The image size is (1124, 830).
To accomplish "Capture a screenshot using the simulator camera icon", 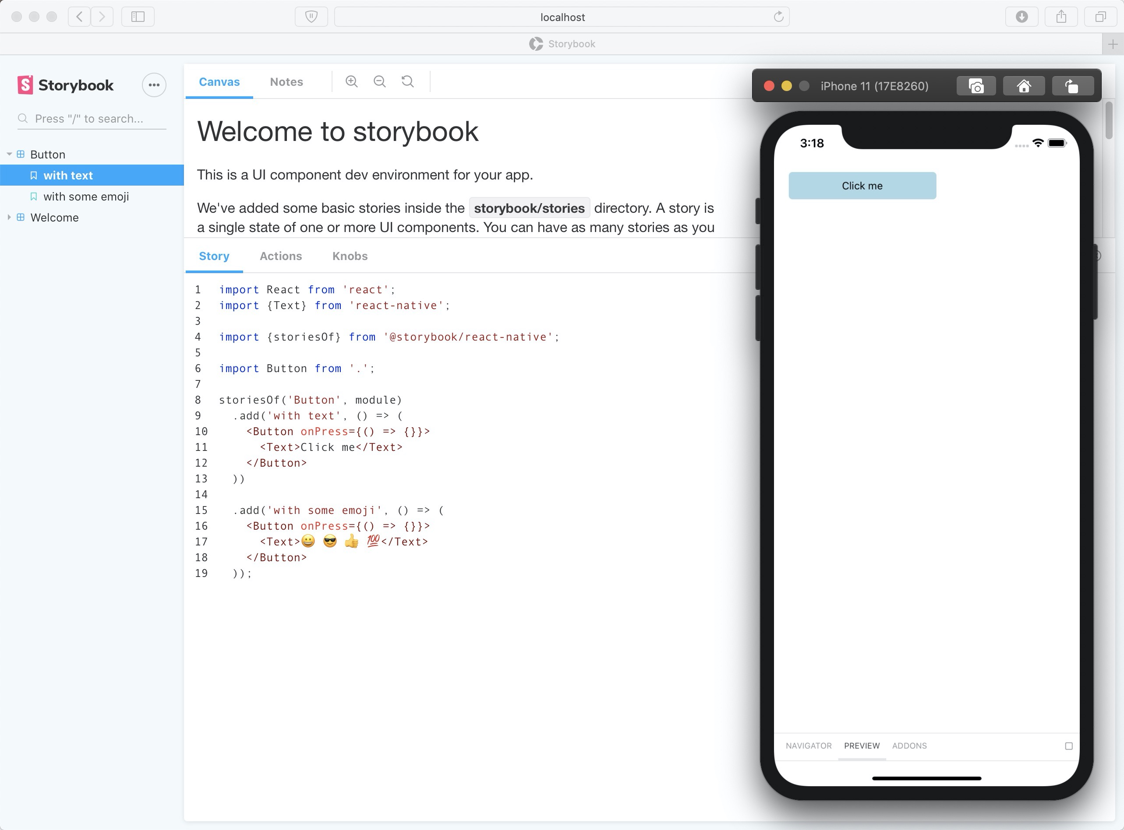I will 976,85.
